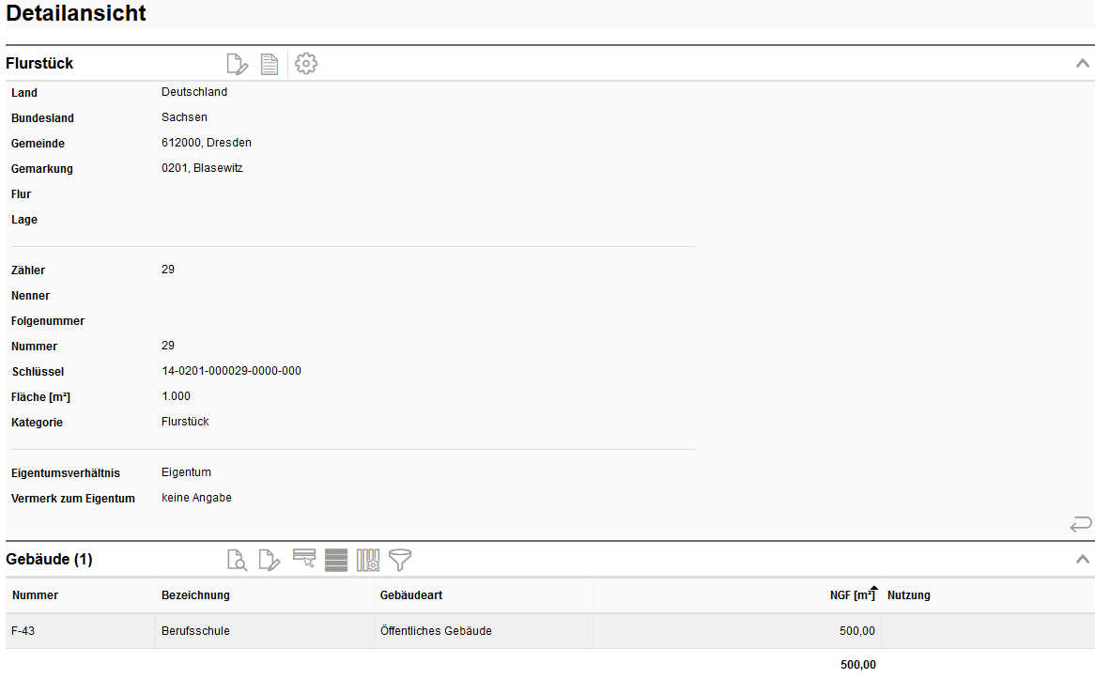Click the Berufsschule cell in the table
Viewport: 1095px width, 679px height.
tap(195, 631)
